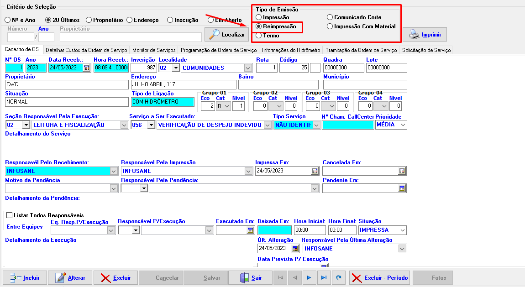Screen dimensions: 525x287
Task: Select the Comunicado Corte radio option
Action: point(330,17)
